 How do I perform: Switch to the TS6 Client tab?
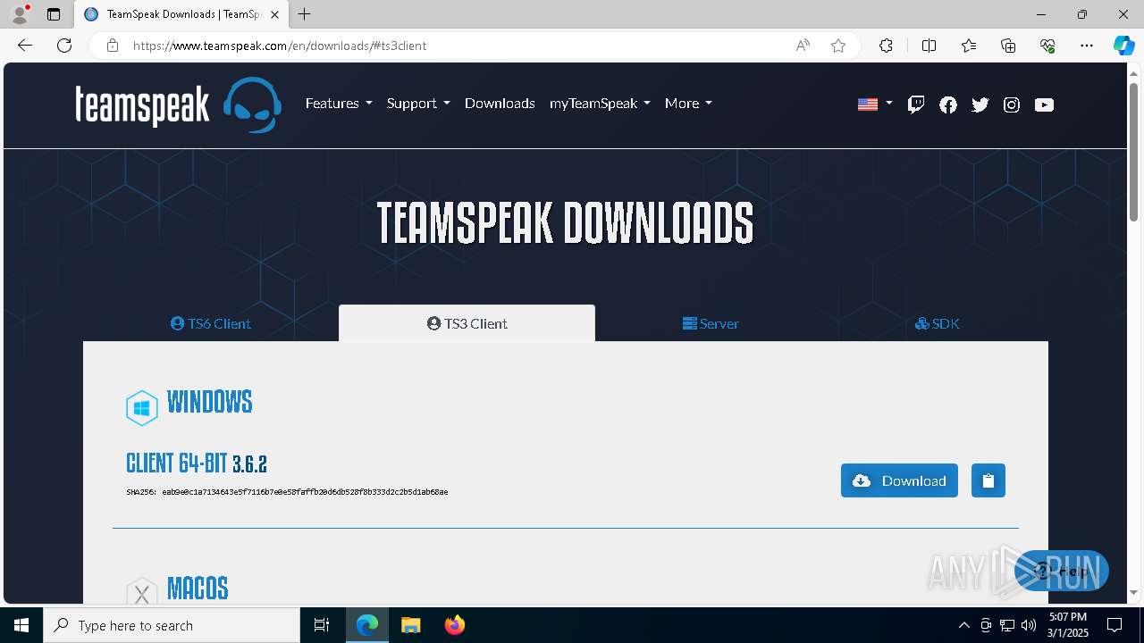tap(211, 323)
